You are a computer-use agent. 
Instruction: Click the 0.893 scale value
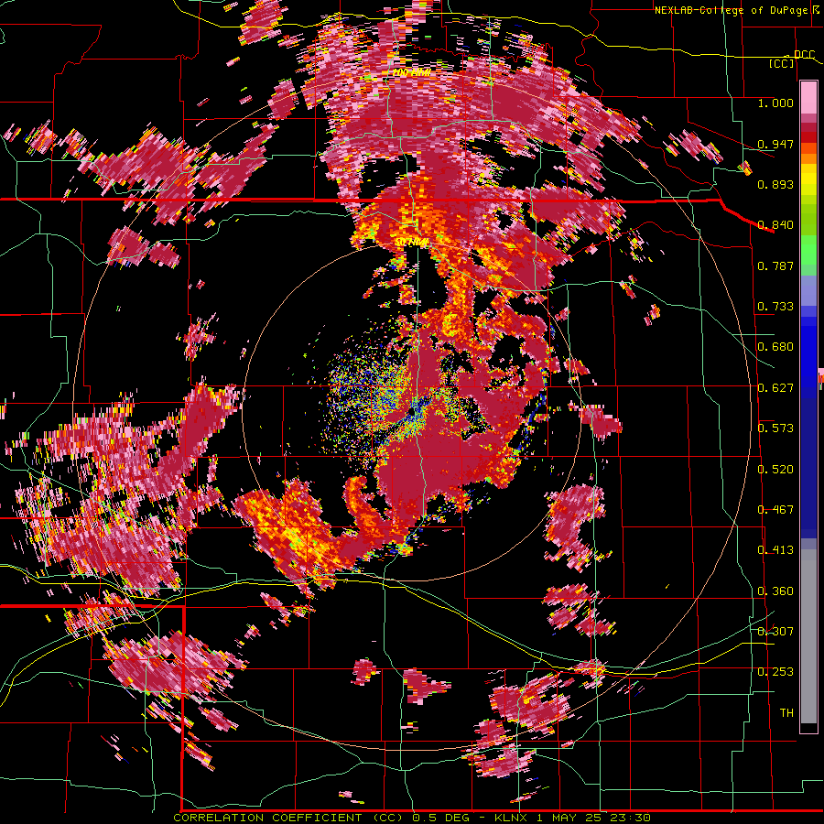pos(775,184)
